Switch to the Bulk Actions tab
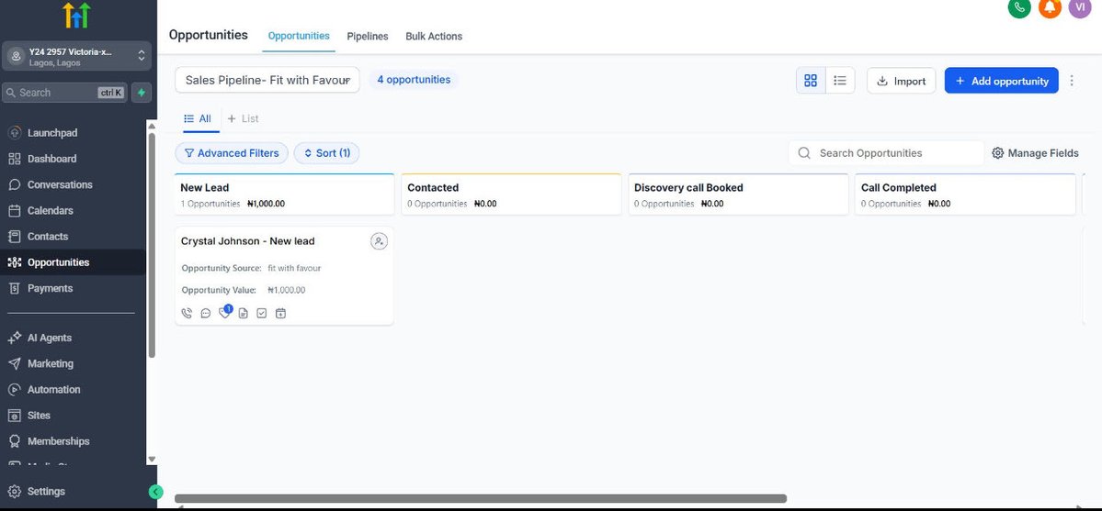The image size is (1102, 511). (434, 37)
